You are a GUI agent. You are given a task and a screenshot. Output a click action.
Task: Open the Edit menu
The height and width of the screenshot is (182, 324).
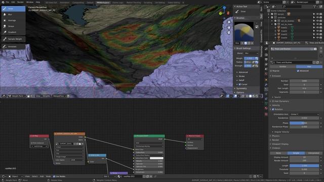coord(13,2)
